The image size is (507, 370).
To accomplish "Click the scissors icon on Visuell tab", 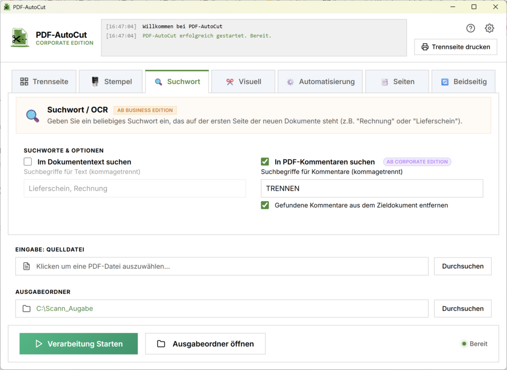I will pyautogui.click(x=230, y=82).
